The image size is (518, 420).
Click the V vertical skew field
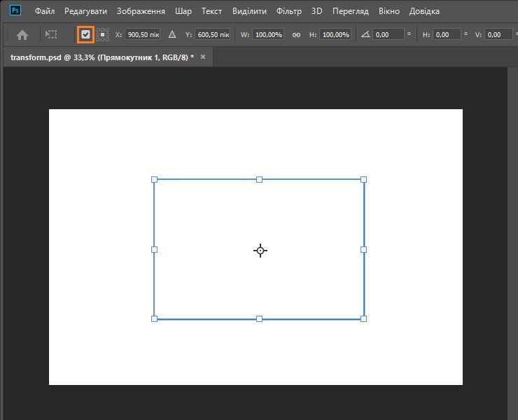(498, 34)
